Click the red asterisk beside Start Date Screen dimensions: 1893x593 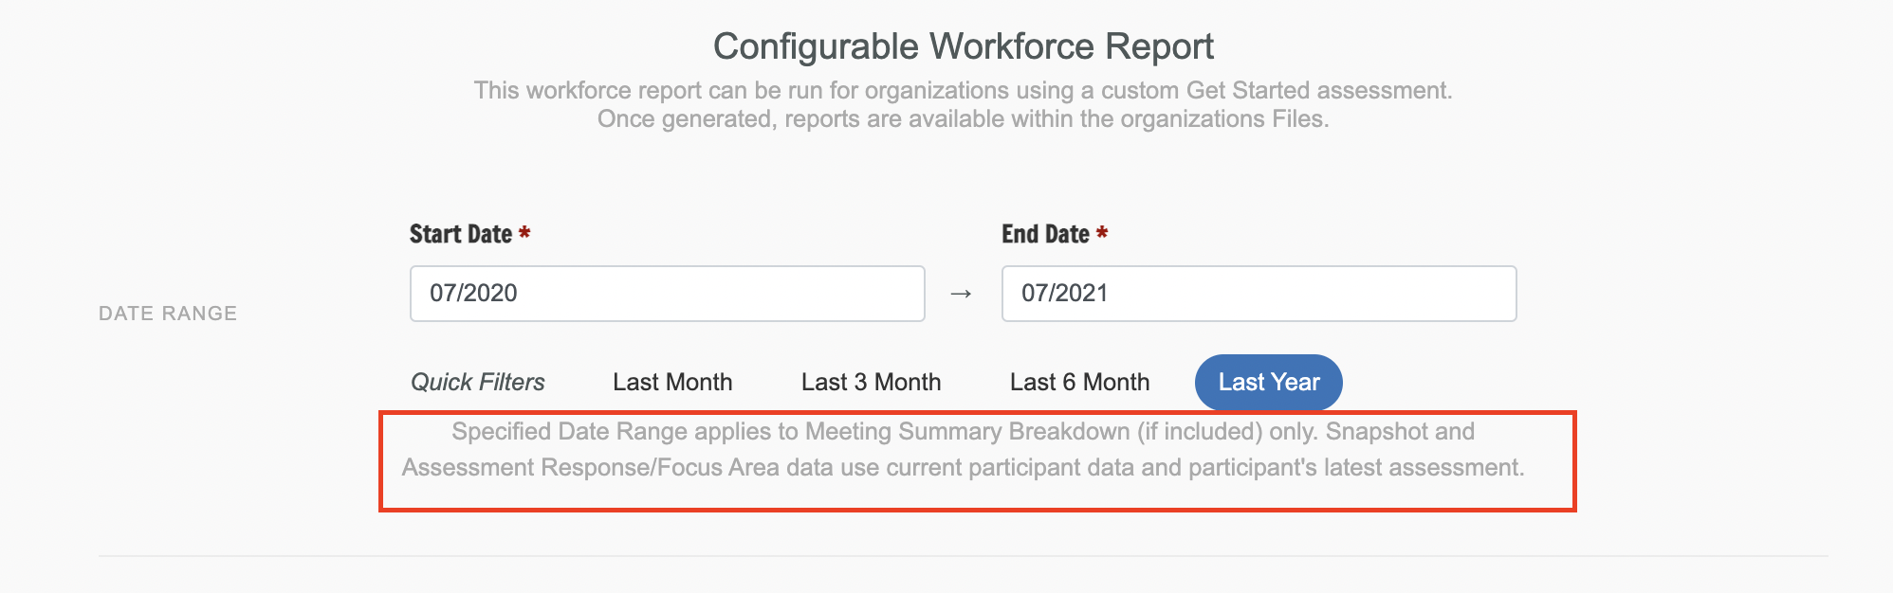524,233
